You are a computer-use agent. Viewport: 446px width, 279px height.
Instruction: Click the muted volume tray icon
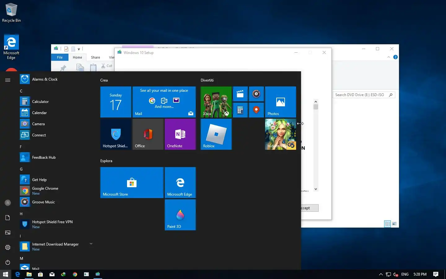396,274
